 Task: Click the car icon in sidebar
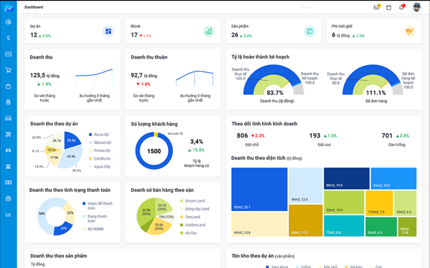coord(8,150)
